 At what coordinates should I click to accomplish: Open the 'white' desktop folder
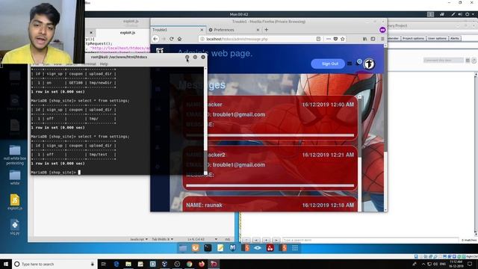tap(15, 178)
